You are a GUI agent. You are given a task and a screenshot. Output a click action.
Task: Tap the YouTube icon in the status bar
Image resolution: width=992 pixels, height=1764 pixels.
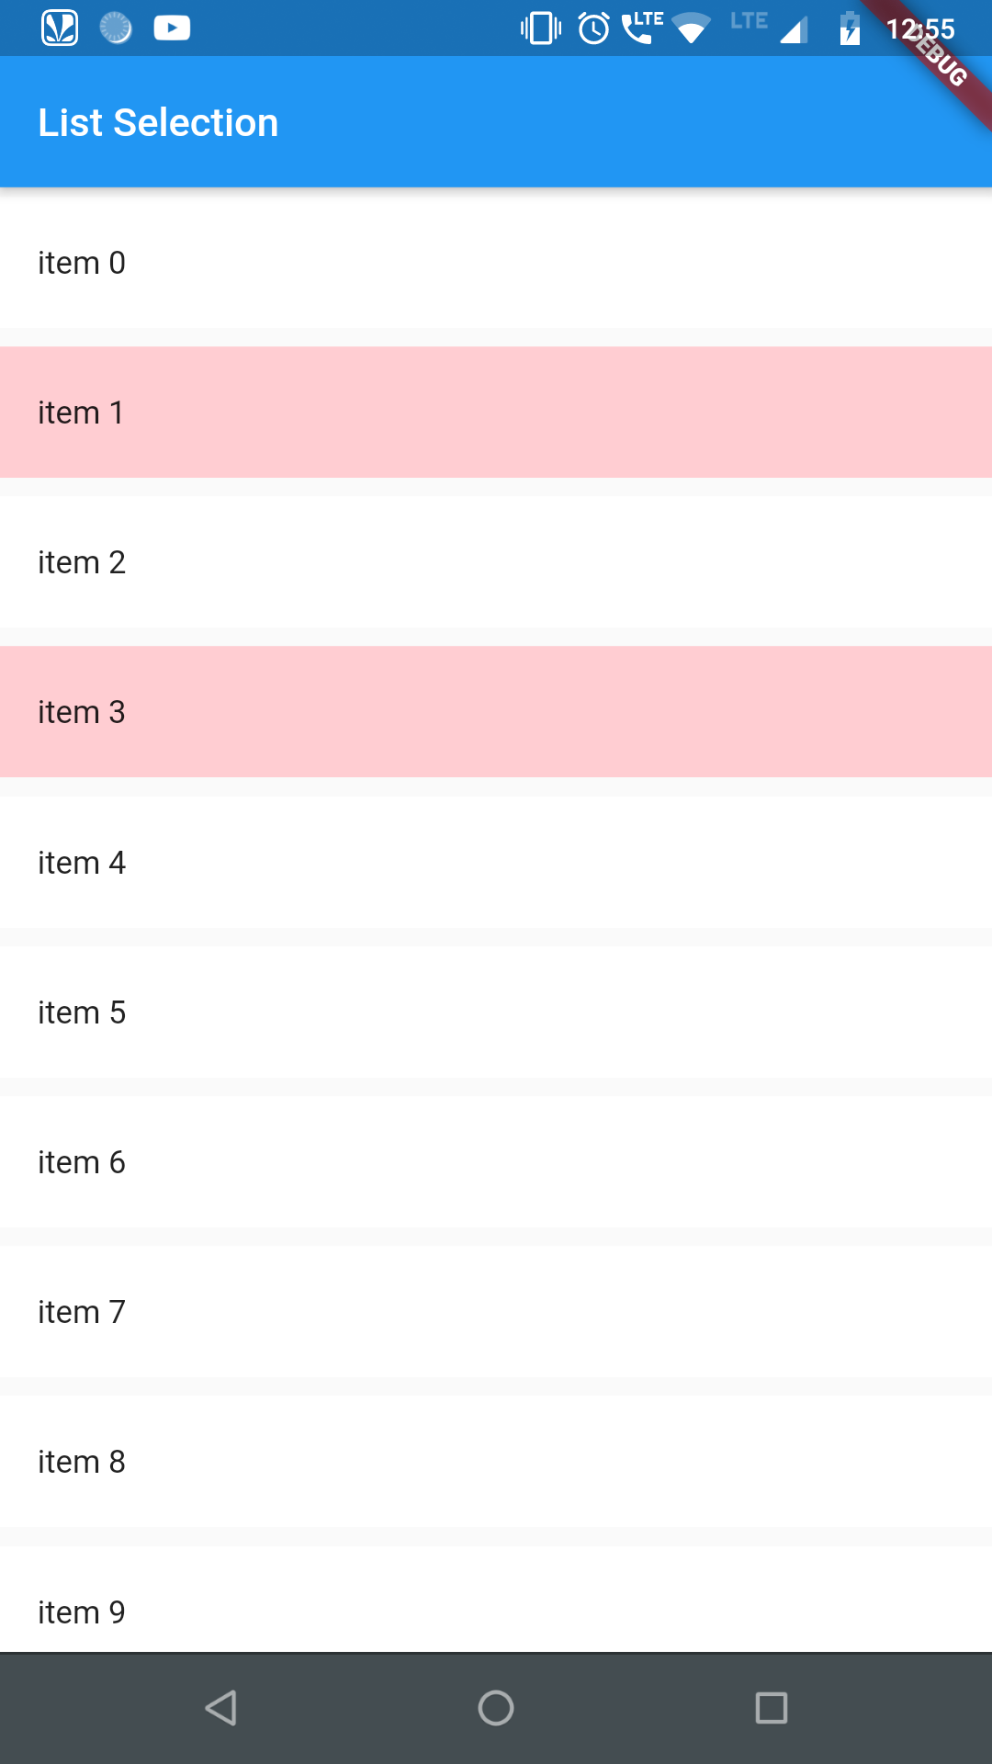(171, 28)
